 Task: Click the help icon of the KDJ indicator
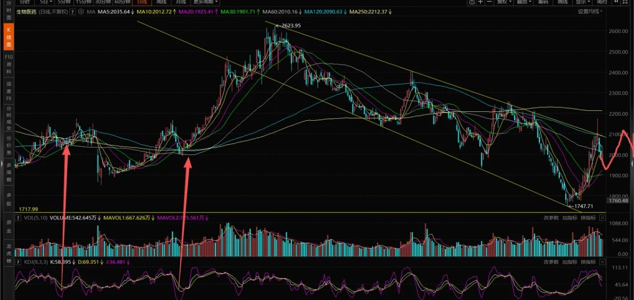18,262
